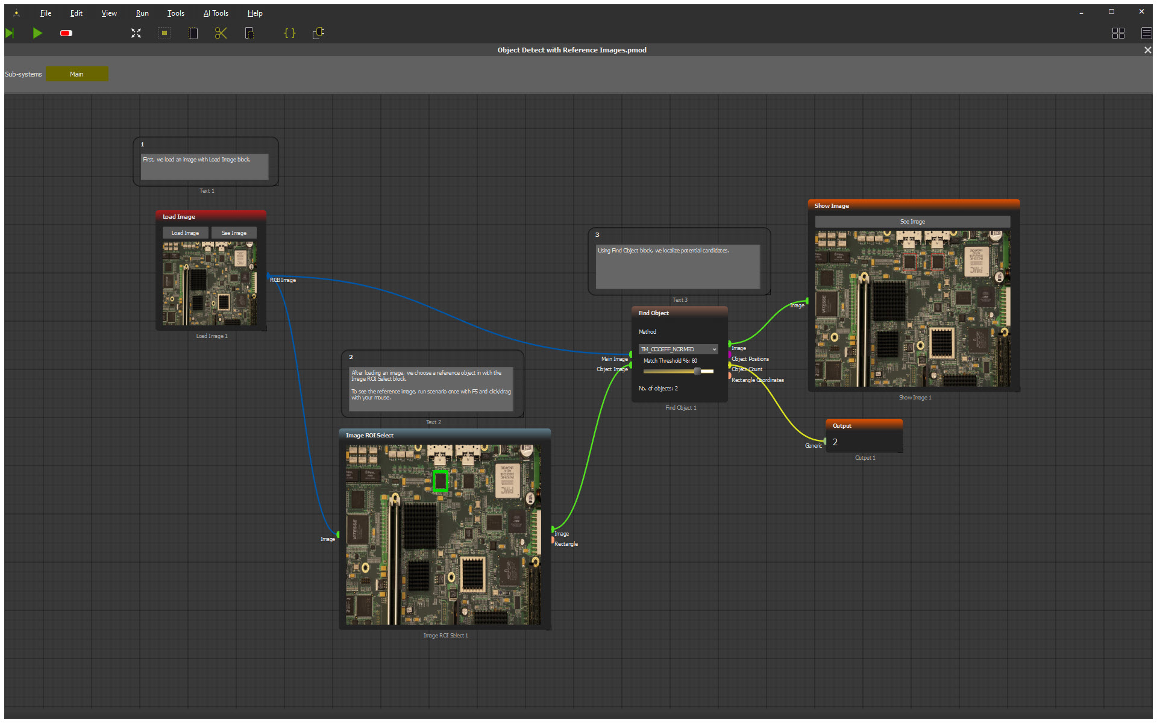Click the red stop recording icon
Screen dimensions: 1157x723
pyautogui.click(x=65, y=33)
